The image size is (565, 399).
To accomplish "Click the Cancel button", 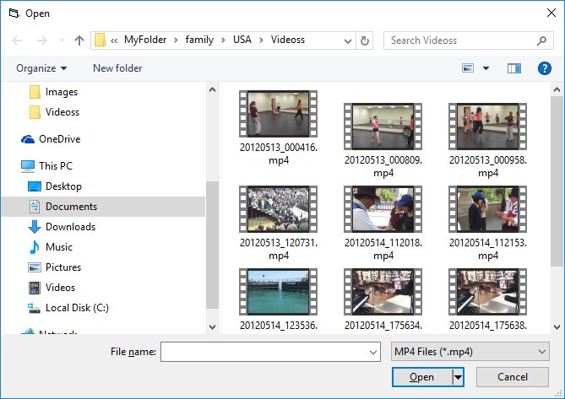I will (513, 377).
